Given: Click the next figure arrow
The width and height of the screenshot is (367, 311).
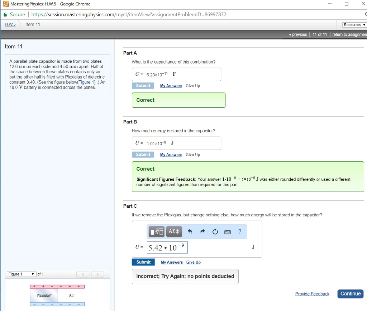Looking at the screenshot, I should [x=97, y=274].
